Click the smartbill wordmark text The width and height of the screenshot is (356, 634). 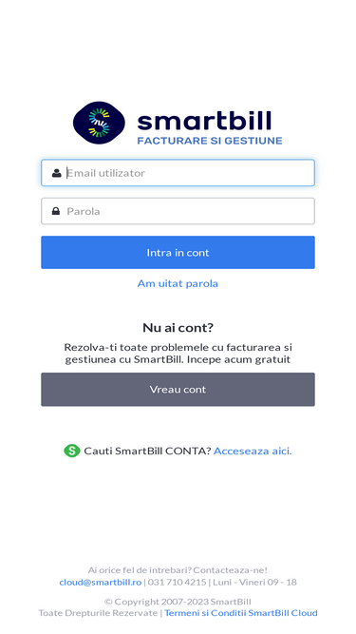coord(204,121)
